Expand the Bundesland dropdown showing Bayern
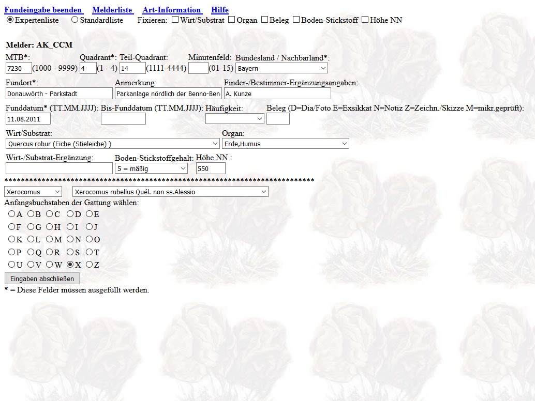The height and width of the screenshot is (401, 535). point(281,68)
